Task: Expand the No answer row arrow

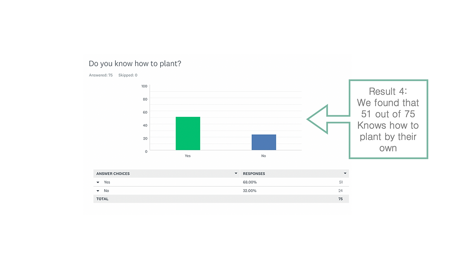Action: [x=98, y=191]
